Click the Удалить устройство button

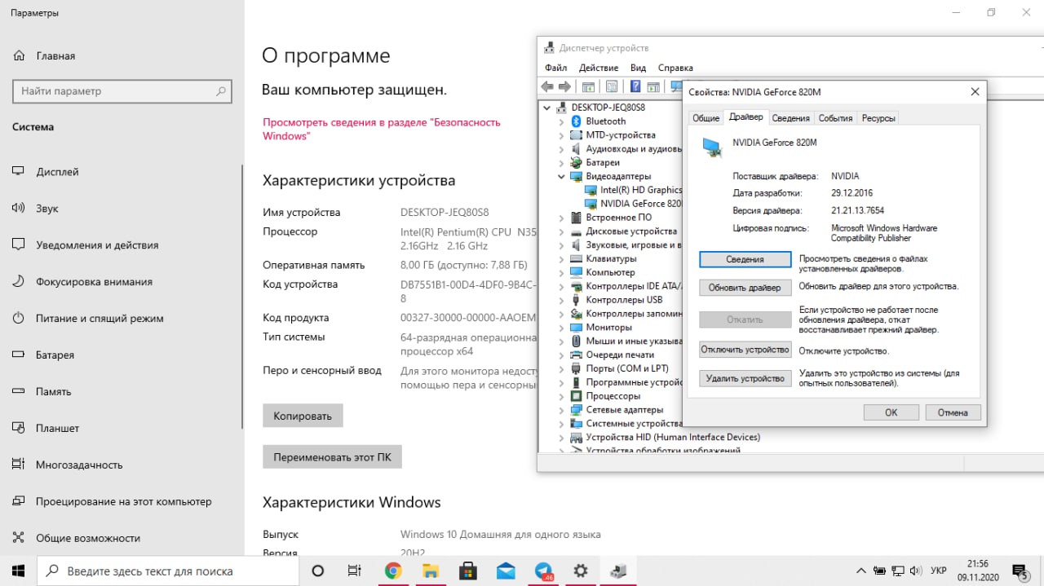745,378
